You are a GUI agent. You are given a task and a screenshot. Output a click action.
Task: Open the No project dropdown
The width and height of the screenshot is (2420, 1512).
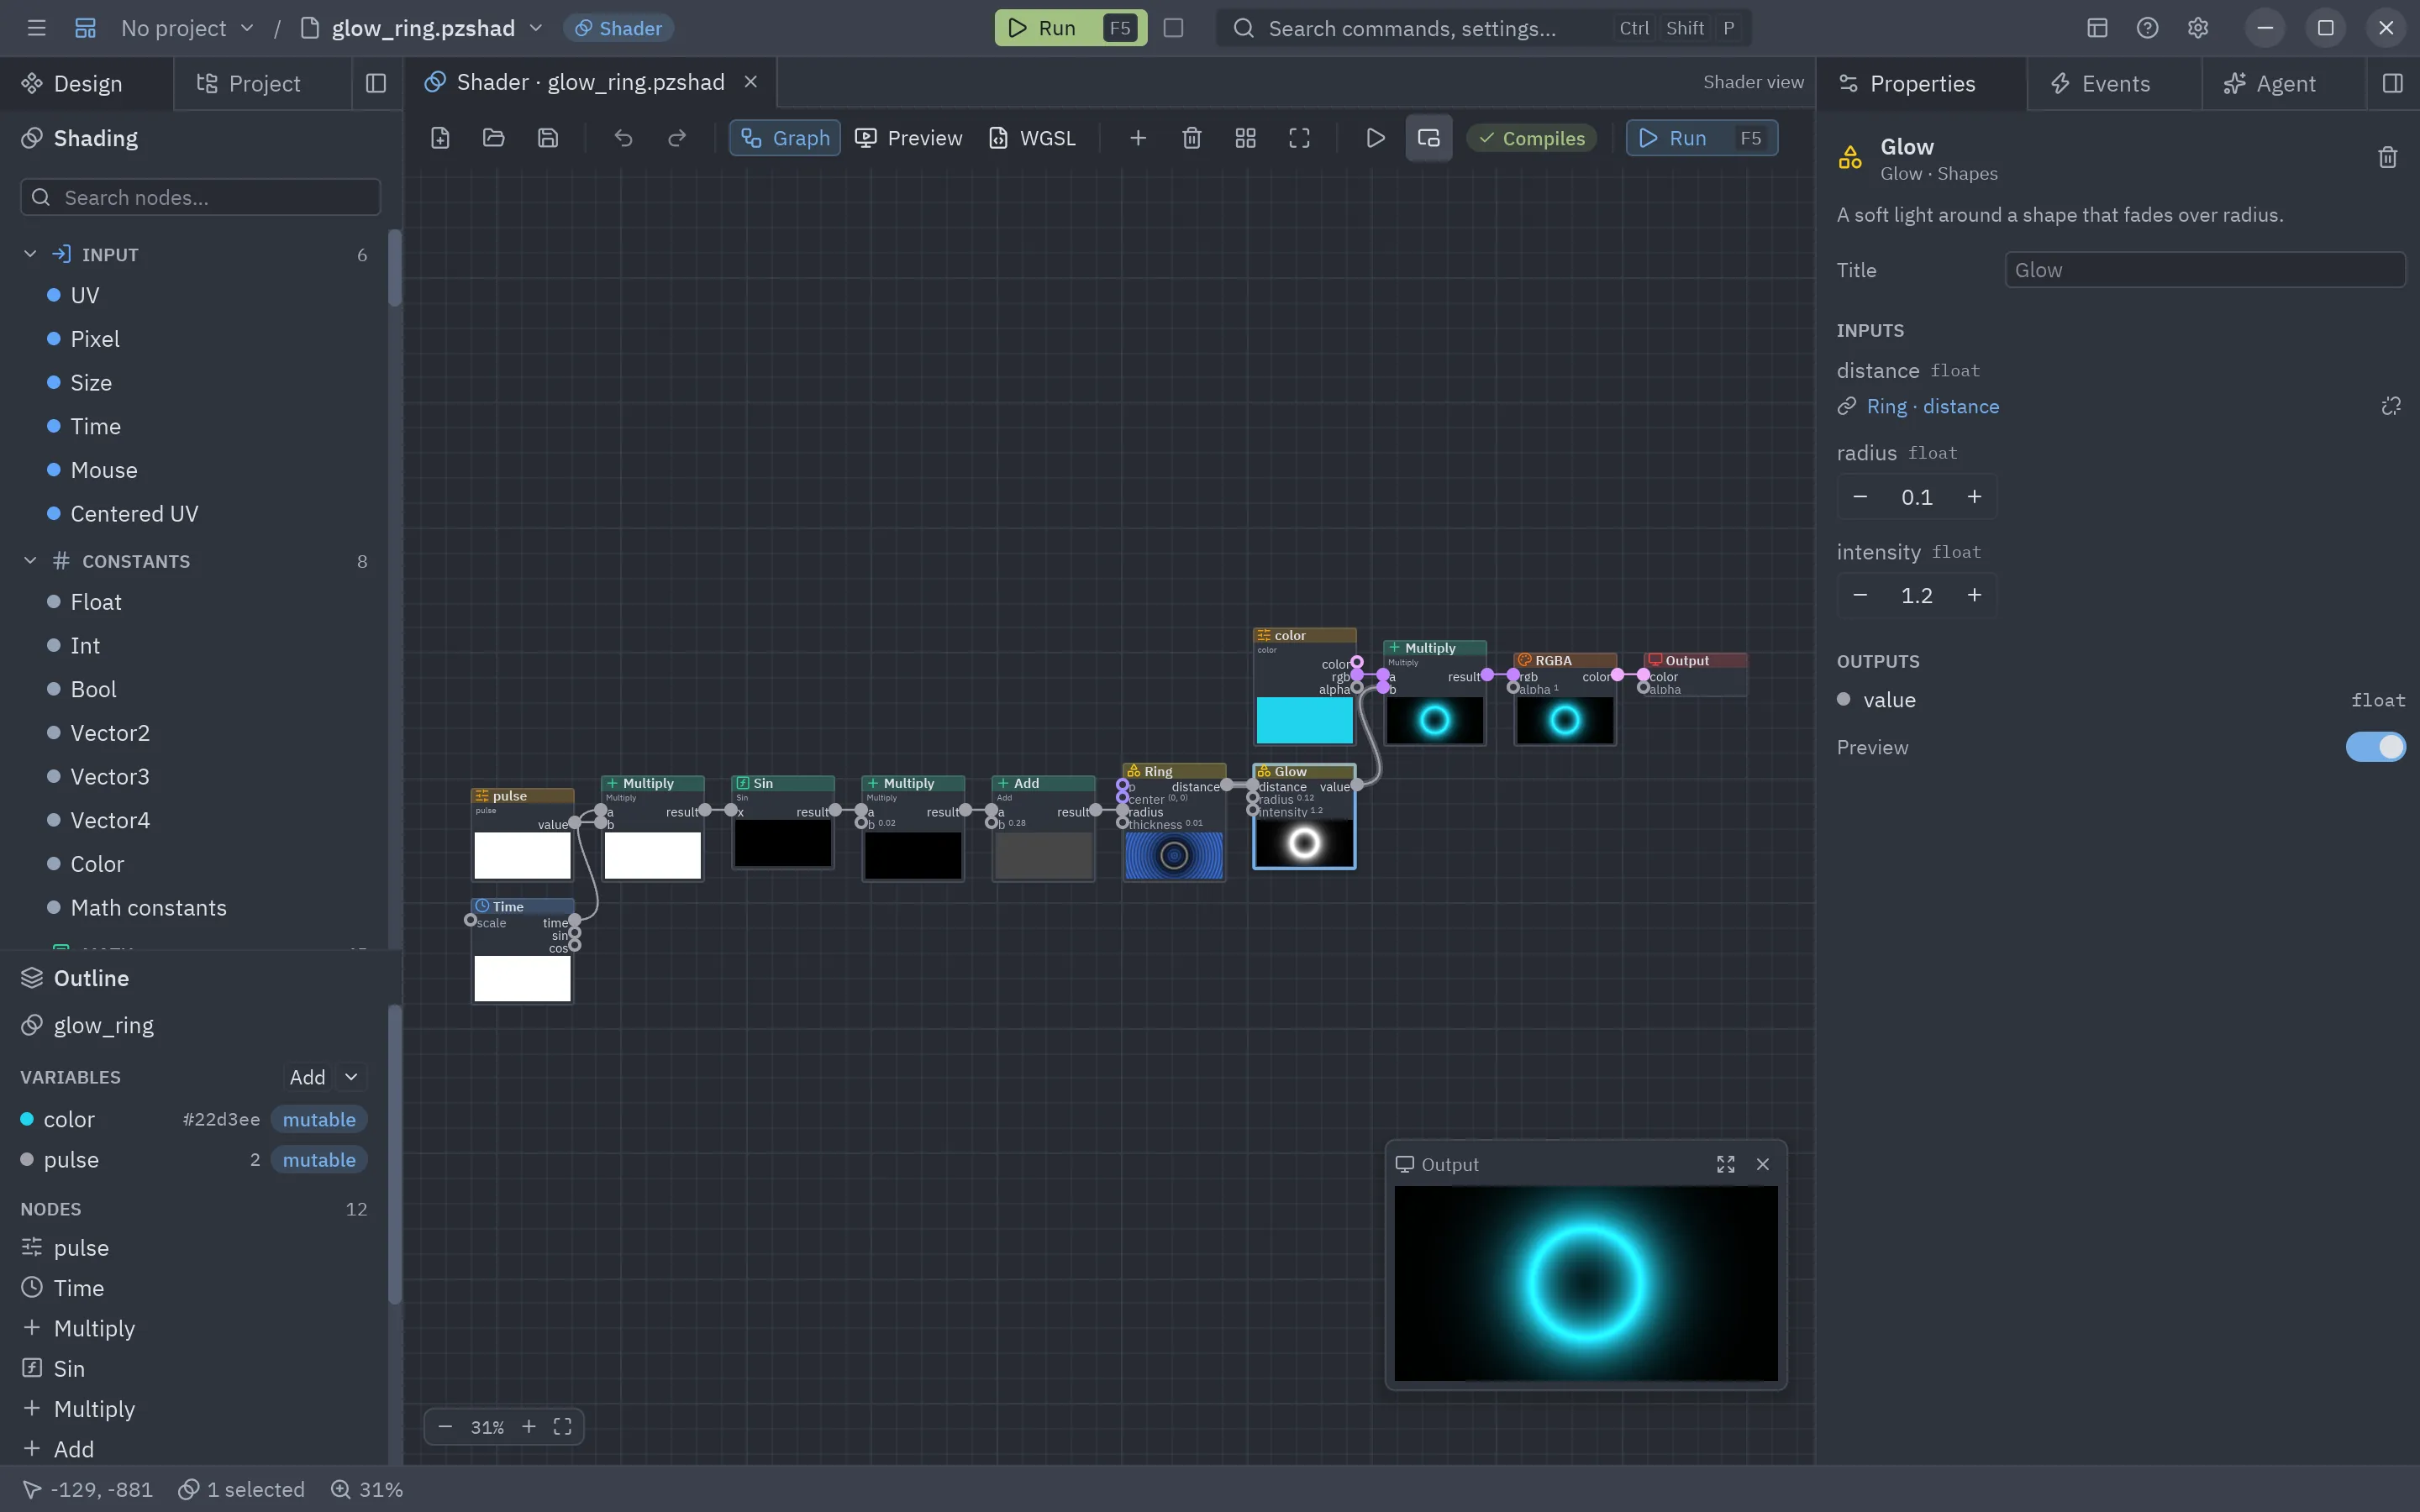click(188, 28)
